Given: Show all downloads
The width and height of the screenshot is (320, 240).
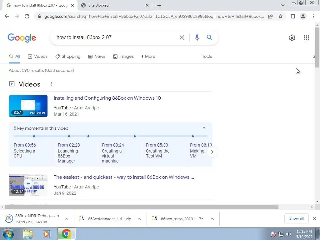Looking at the screenshot, I should pyautogui.click(x=296, y=218).
